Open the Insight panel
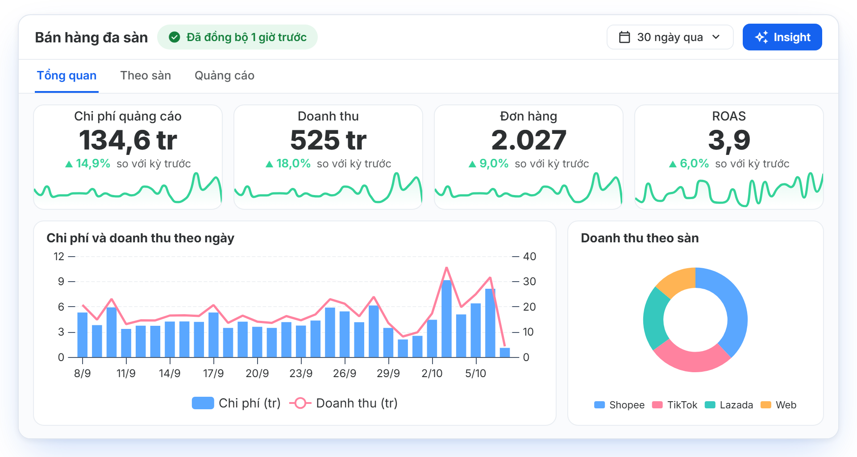 (782, 37)
